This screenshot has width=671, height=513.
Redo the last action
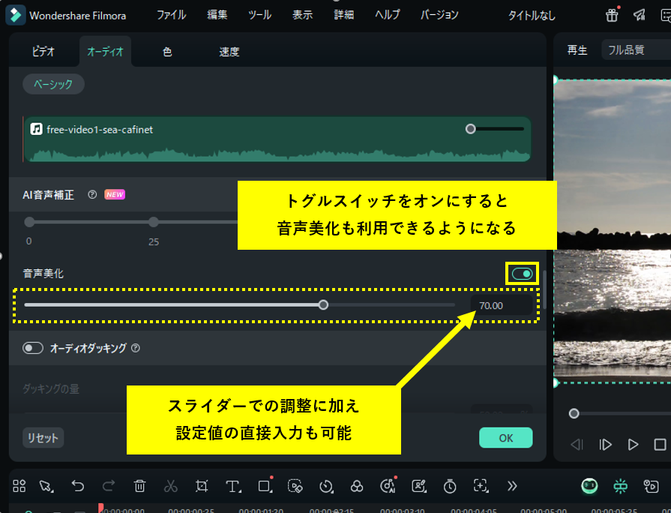(108, 486)
